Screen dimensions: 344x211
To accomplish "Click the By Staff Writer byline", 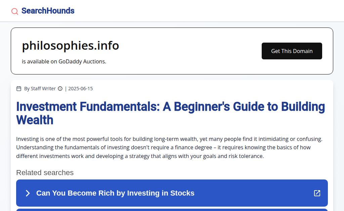I will [x=40, y=89].
